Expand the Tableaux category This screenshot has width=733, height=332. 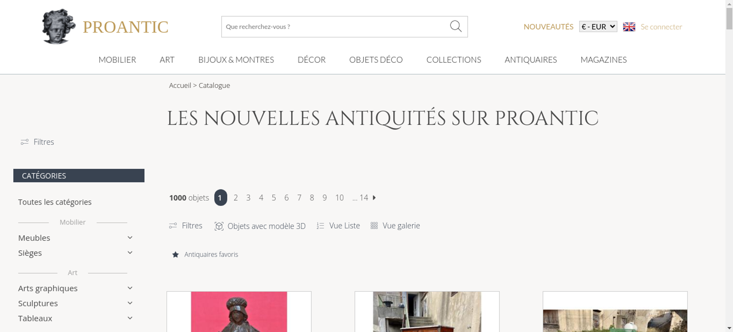point(130,318)
